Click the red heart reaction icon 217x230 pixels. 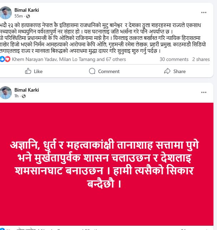coord(7,59)
